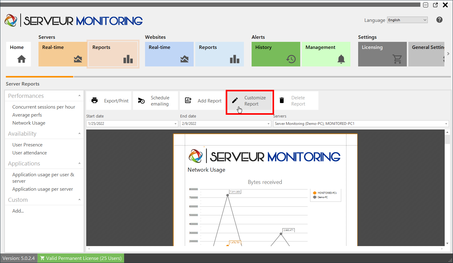This screenshot has width=453, height=263.
Task: Open the General Settings tile
Action: (426, 54)
